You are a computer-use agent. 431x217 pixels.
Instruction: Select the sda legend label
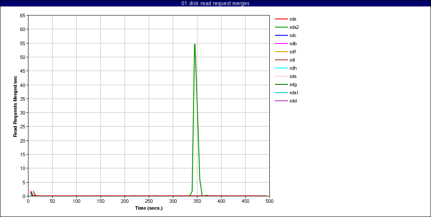(293, 76)
